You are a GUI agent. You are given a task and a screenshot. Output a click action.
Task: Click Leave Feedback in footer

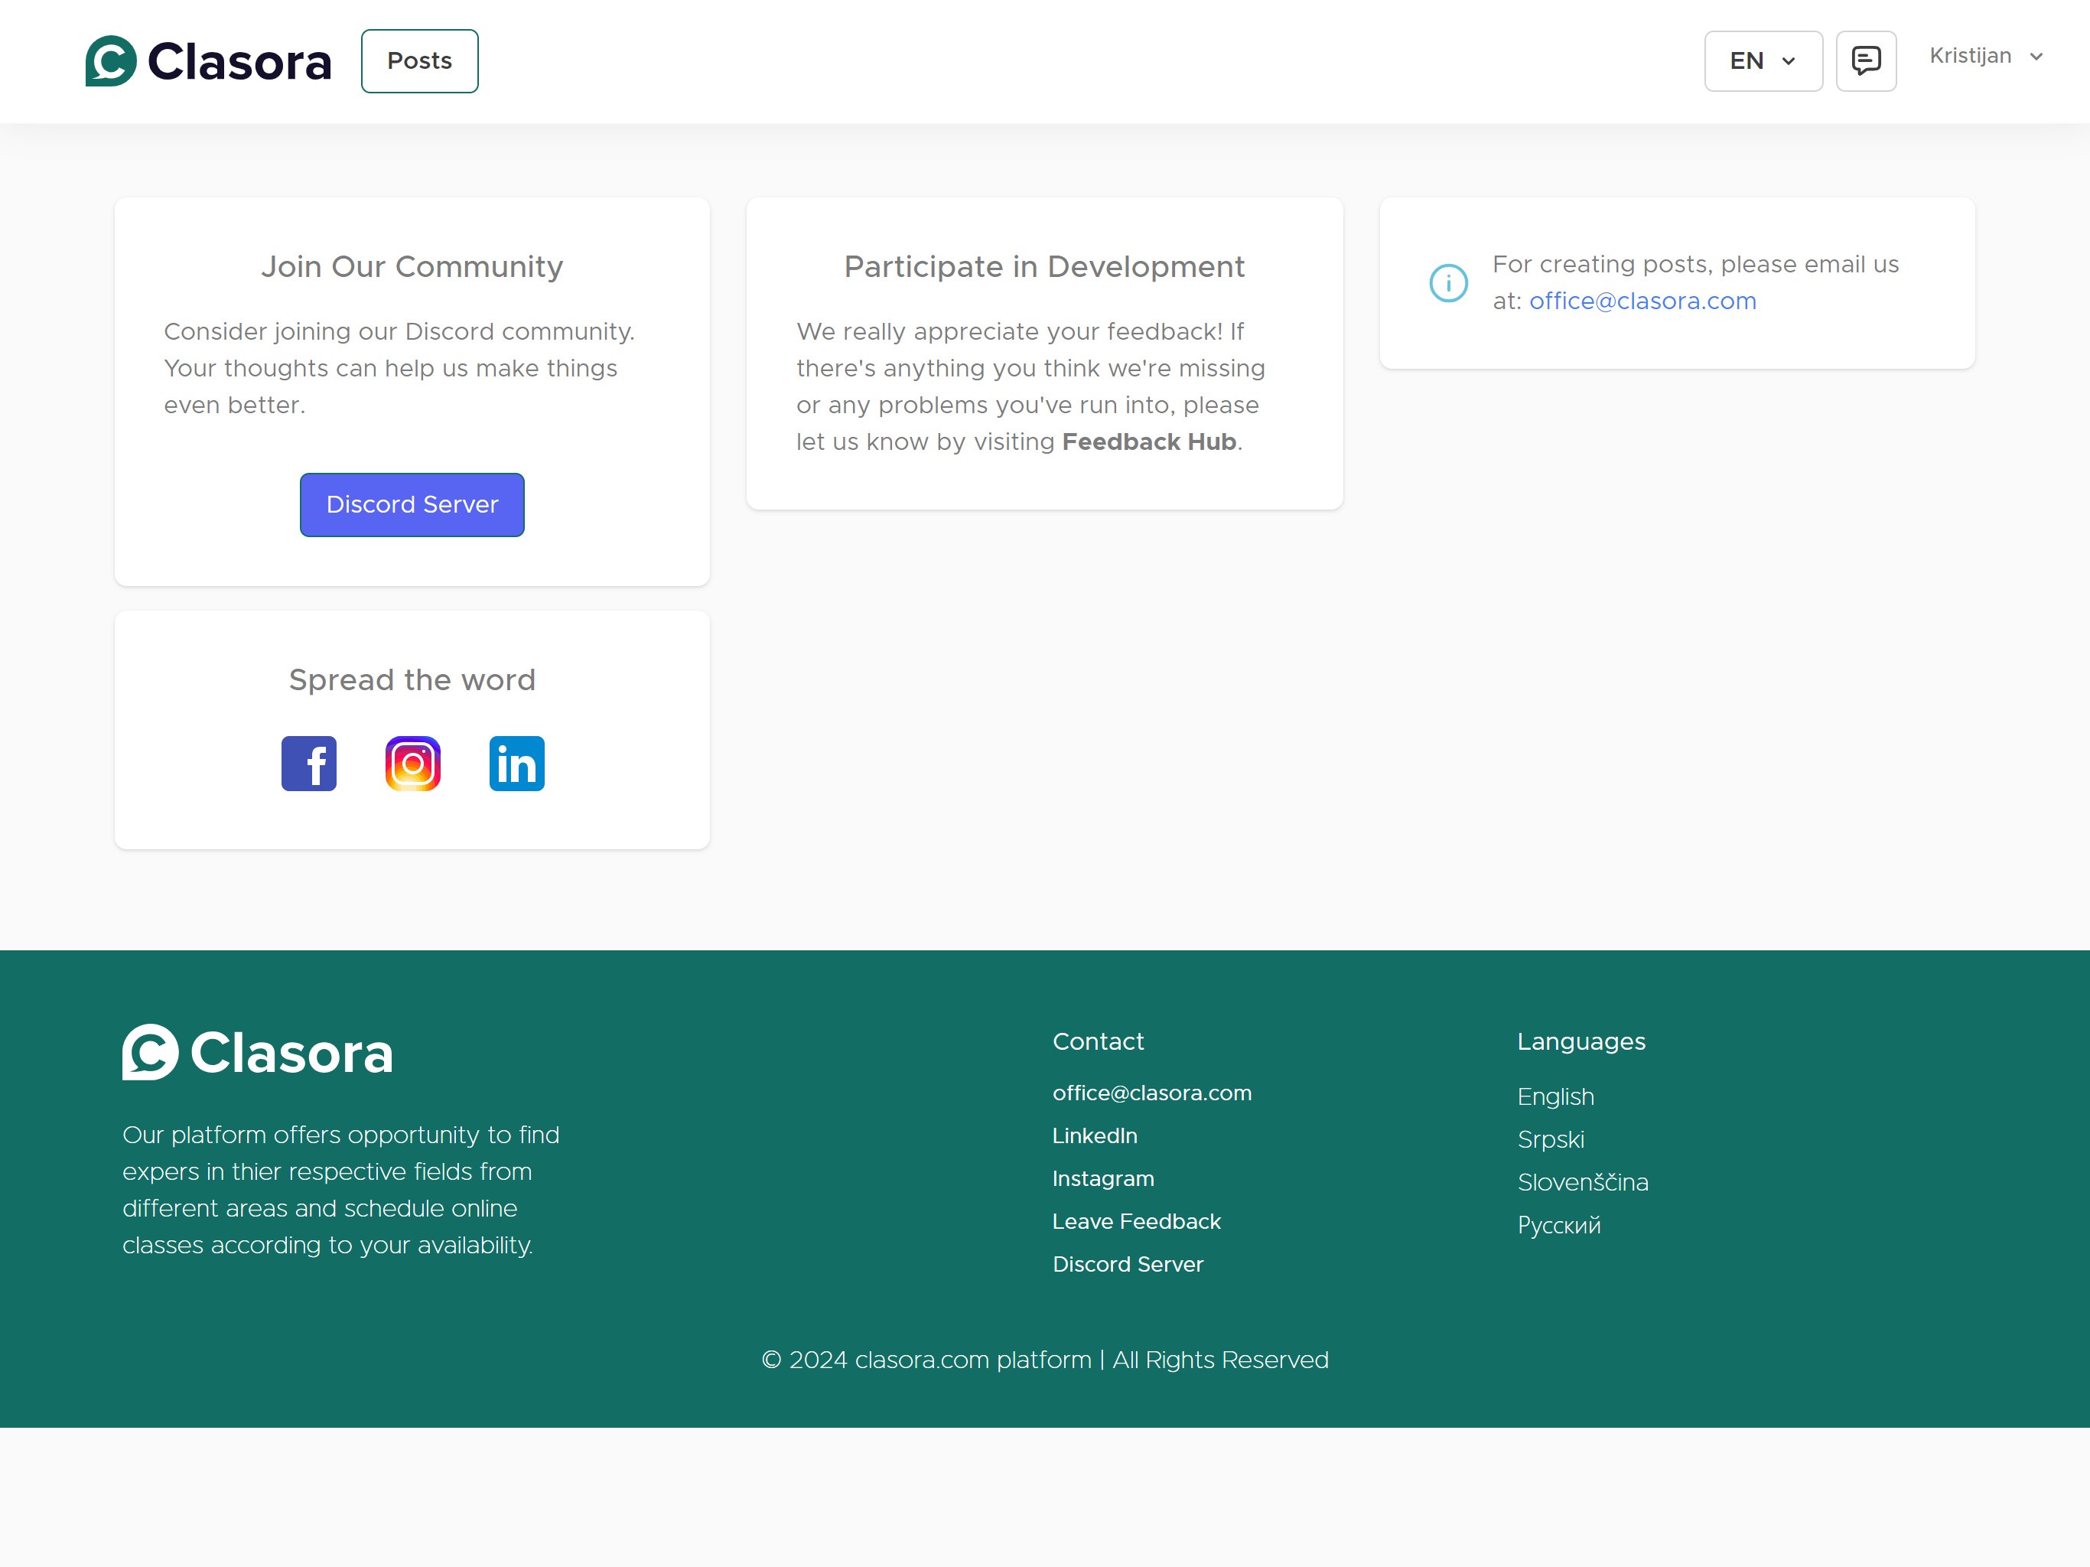pos(1136,1221)
